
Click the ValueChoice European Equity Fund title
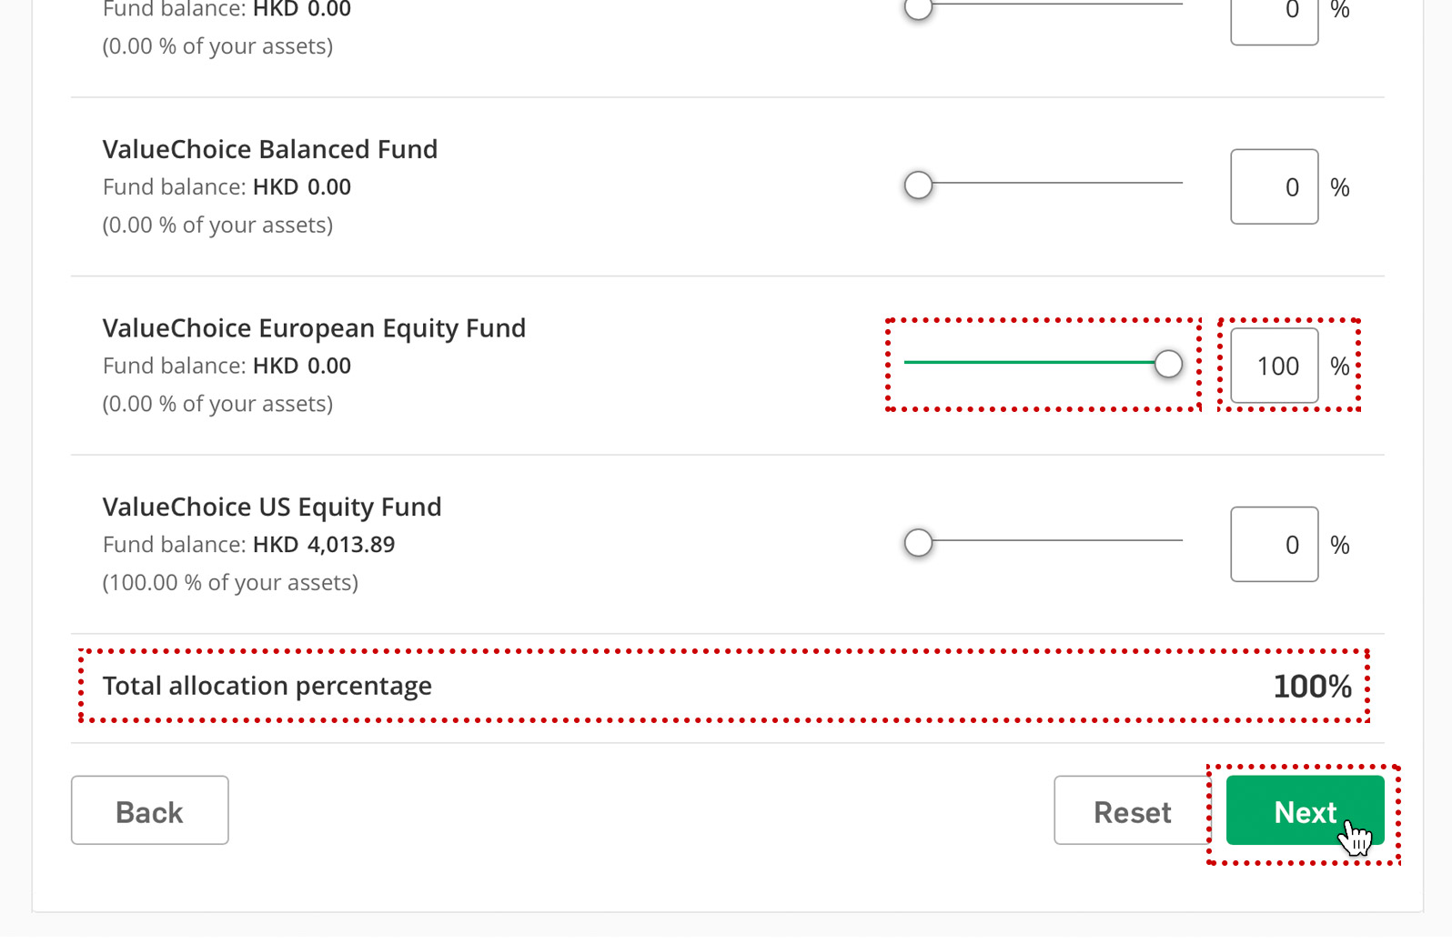314,328
